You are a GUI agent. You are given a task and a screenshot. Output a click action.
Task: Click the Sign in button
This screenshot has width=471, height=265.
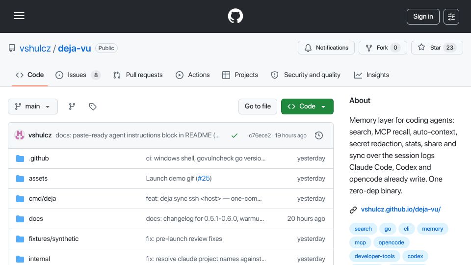point(423,17)
